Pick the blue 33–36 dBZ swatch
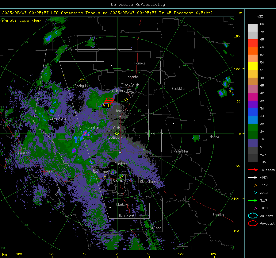Screen dimensions: 276x258 point(253,112)
